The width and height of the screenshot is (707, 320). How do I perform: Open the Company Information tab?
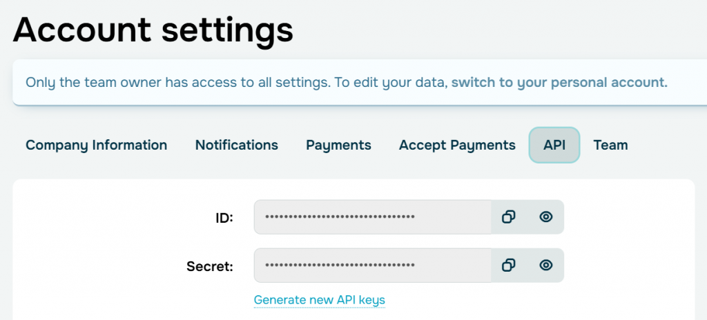[96, 145]
